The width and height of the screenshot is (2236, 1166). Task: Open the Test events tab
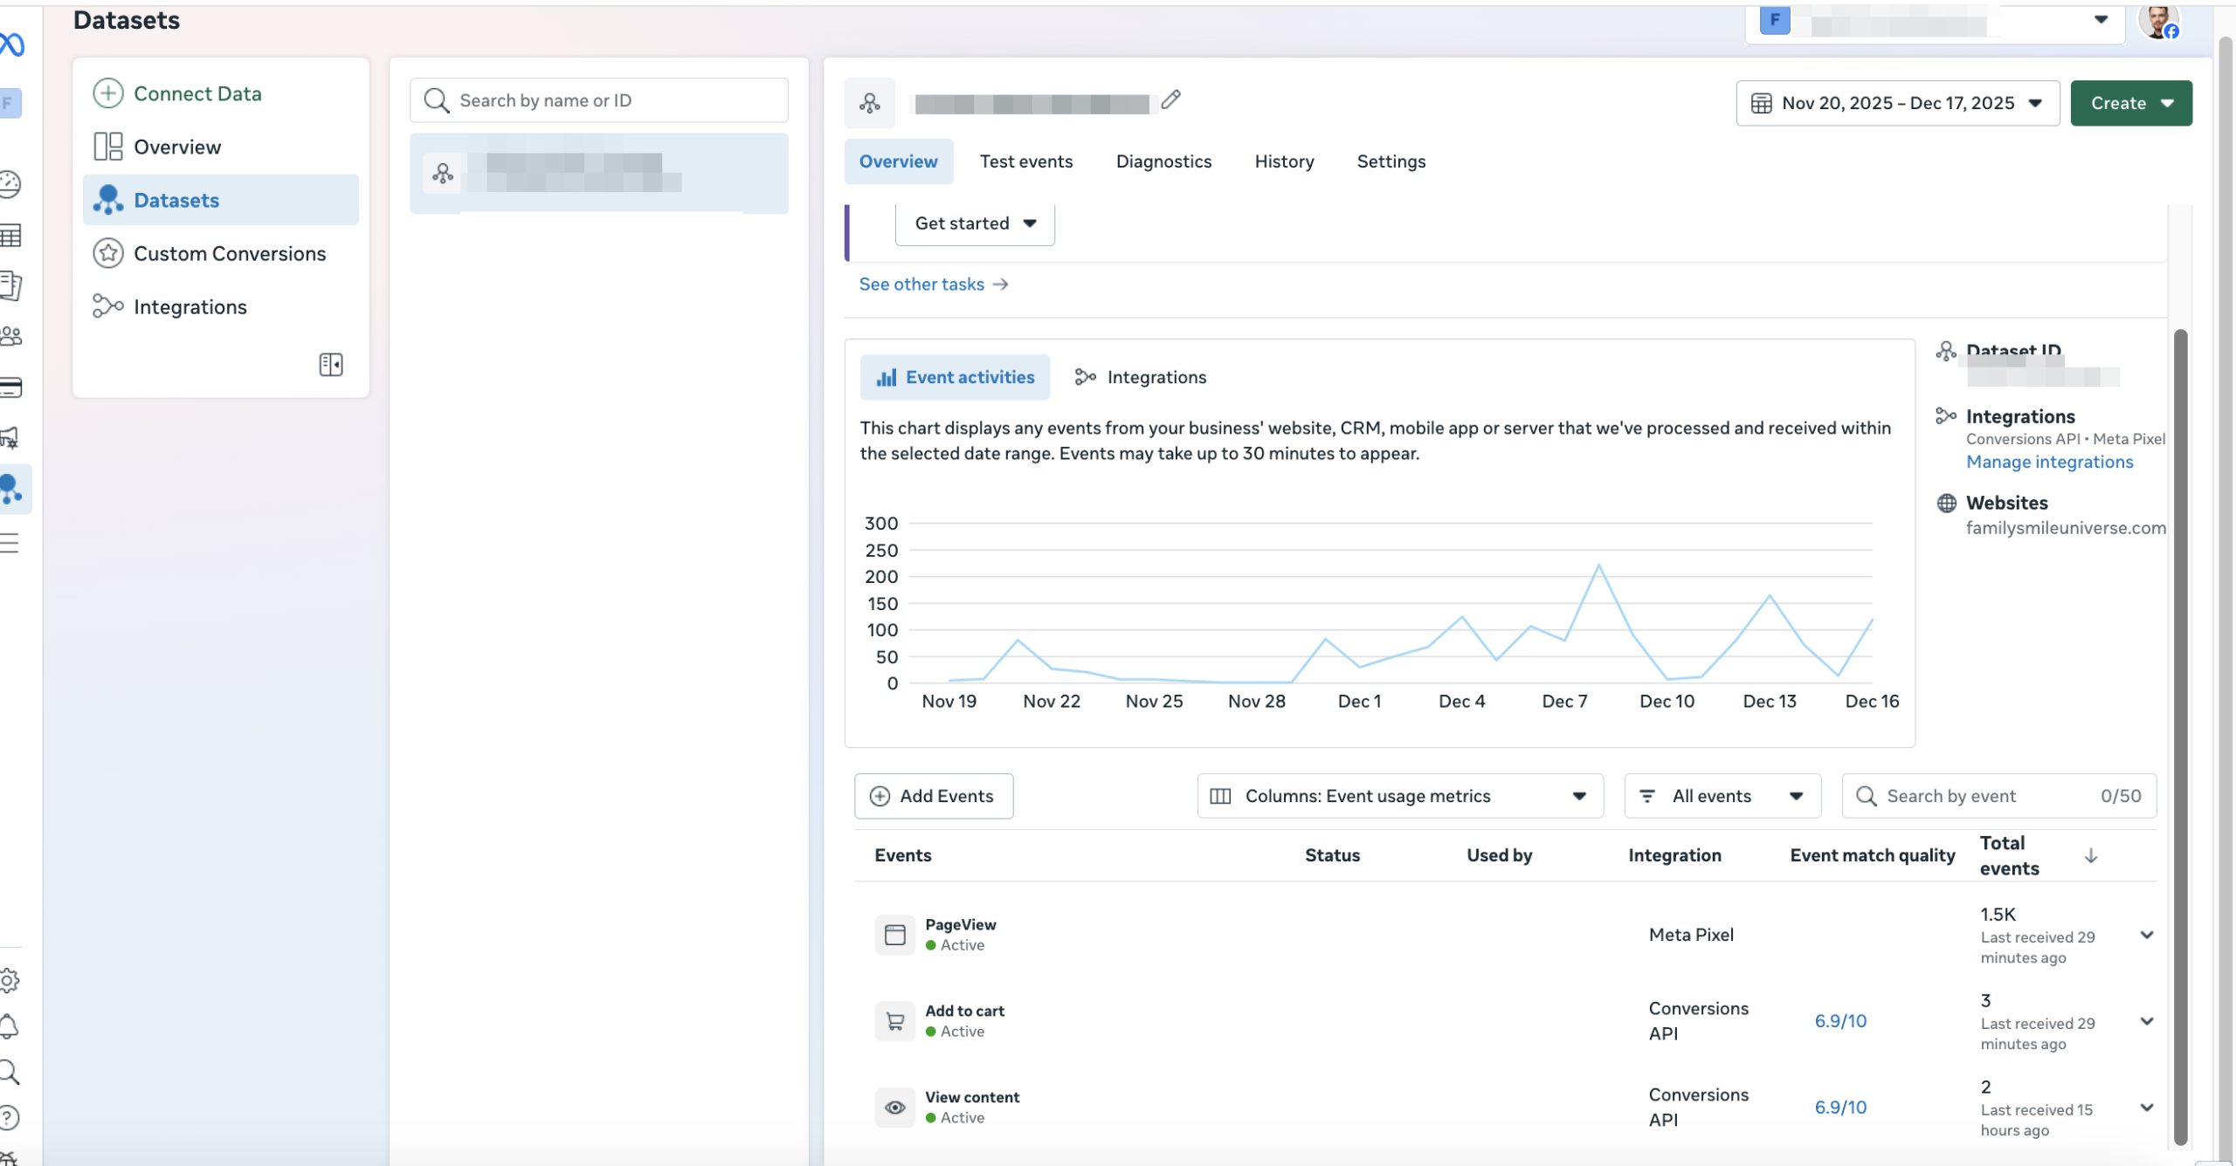(1026, 161)
